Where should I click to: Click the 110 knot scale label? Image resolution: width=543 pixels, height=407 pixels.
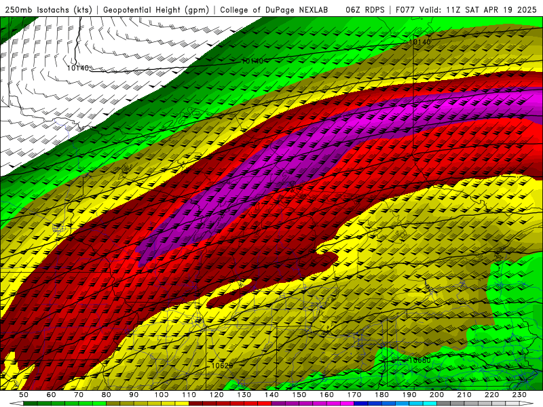coord(189,395)
